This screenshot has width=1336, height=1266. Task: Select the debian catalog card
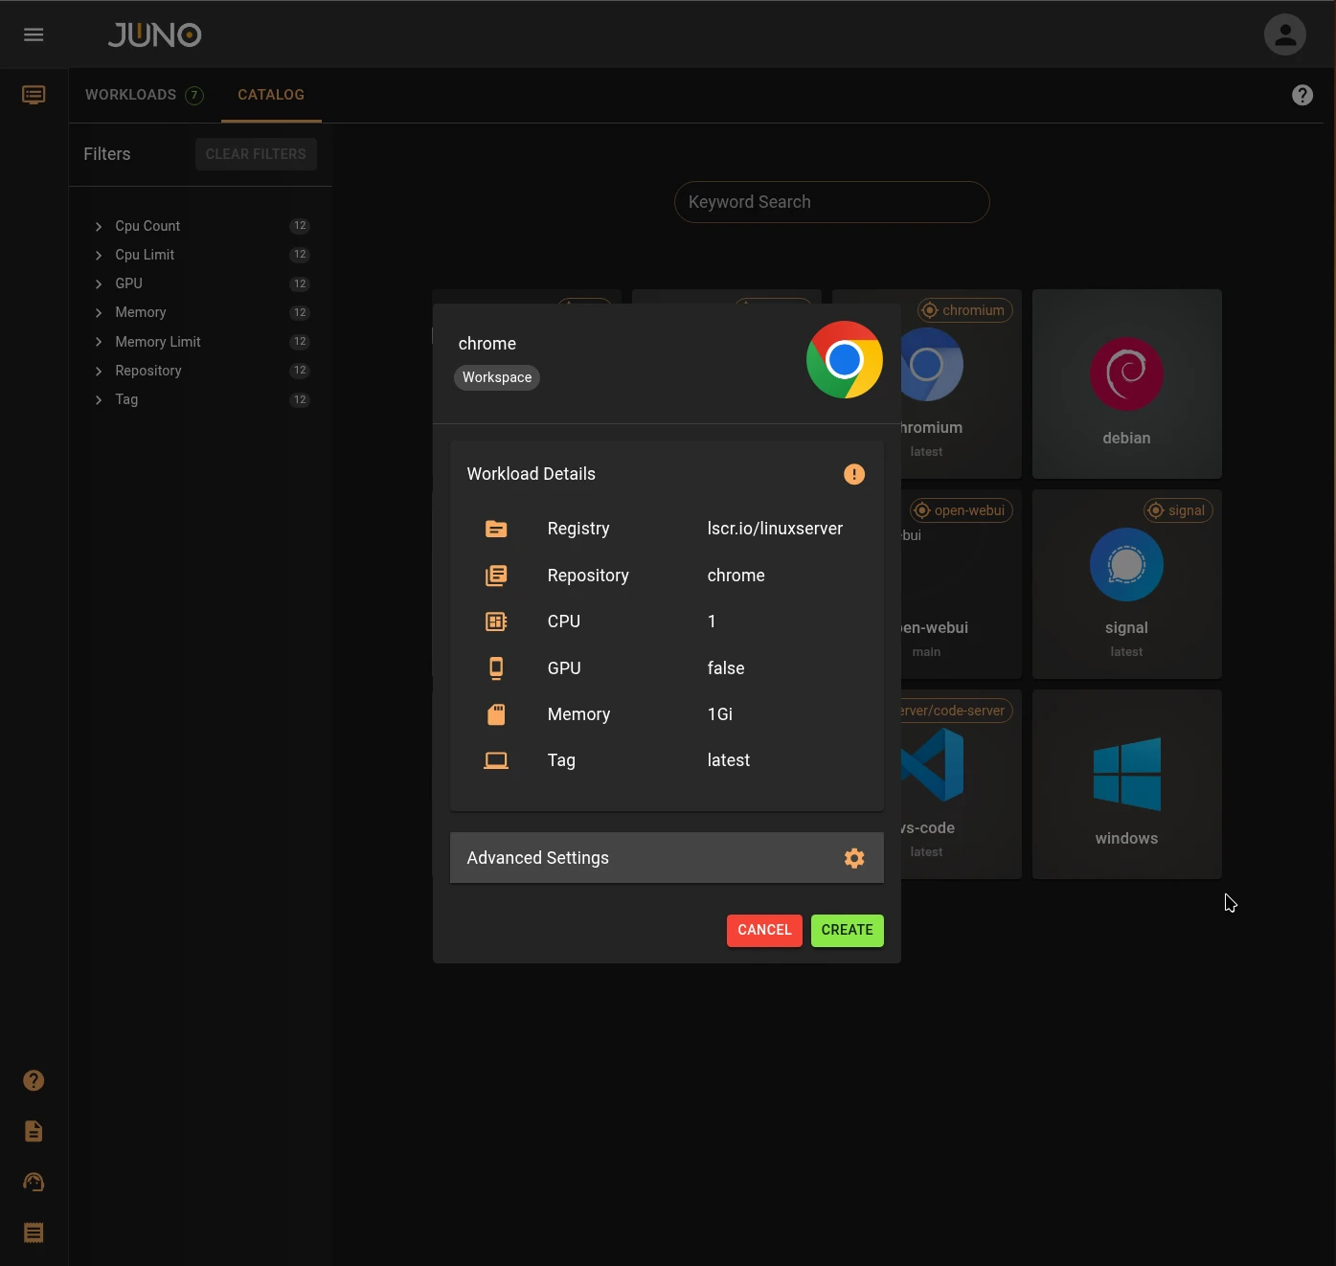click(1127, 384)
